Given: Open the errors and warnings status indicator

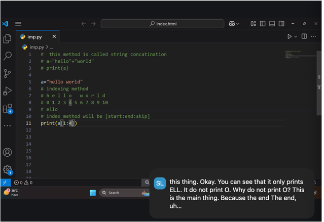Looking at the screenshot, I should tap(23, 183).
